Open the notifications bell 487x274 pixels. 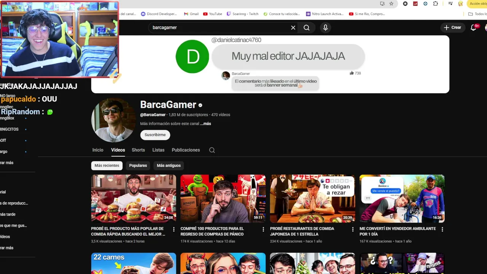tap(474, 27)
